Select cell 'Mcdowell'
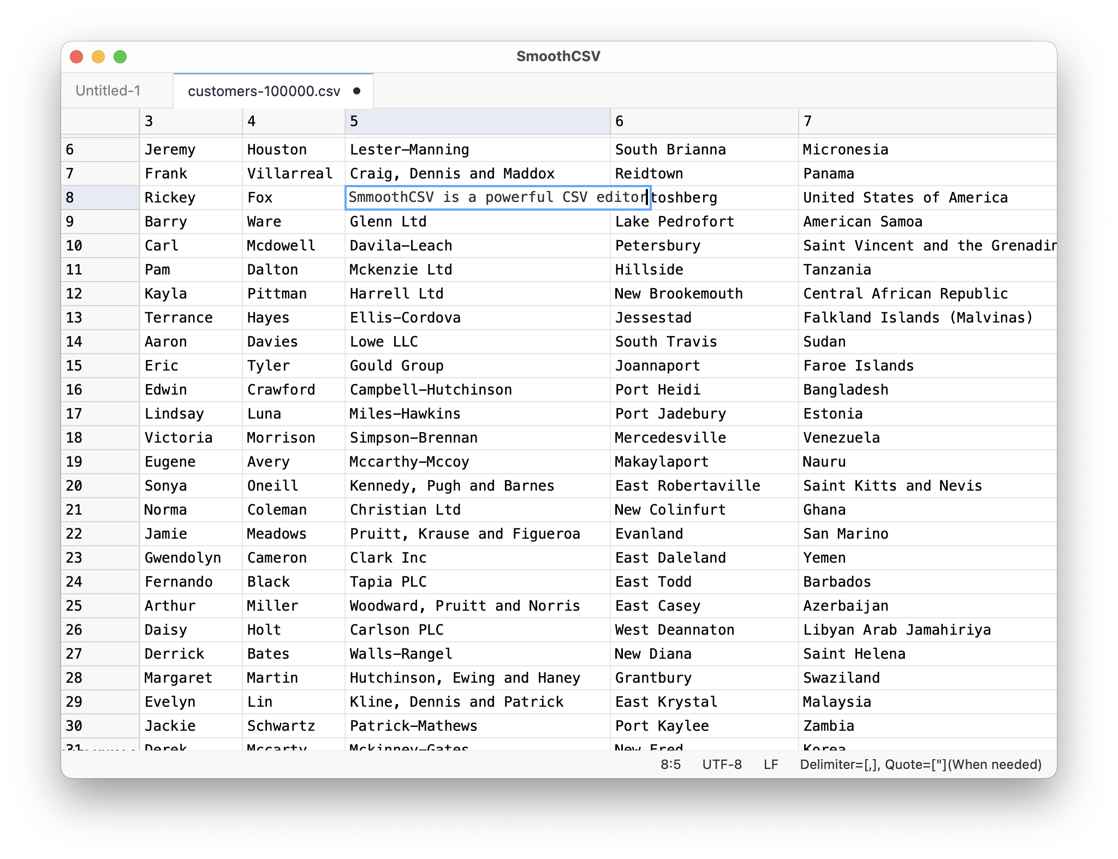 (x=294, y=246)
